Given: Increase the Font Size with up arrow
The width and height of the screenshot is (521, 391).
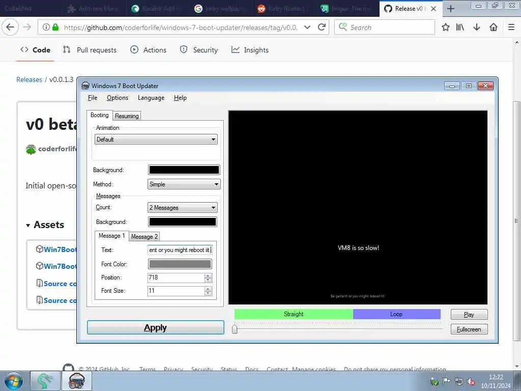Looking at the screenshot, I should [x=208, y=289].
